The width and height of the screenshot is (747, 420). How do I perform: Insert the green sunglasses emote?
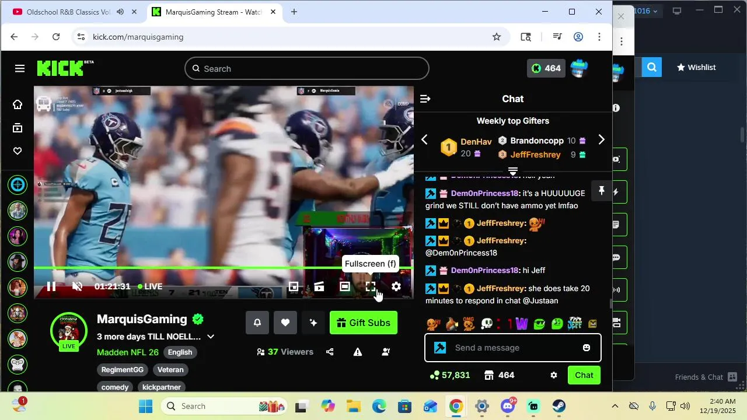pyautogui.click(x=539, y=323)
